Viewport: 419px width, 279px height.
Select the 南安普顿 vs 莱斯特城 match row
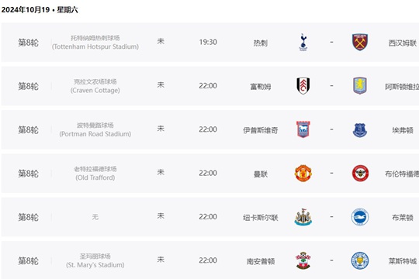210,260
